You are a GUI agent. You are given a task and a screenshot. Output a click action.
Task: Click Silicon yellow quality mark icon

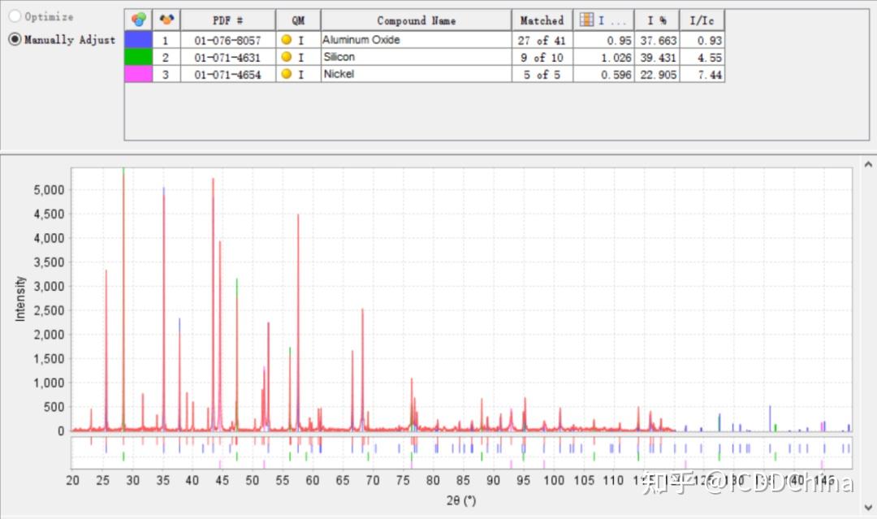[287, 57]
